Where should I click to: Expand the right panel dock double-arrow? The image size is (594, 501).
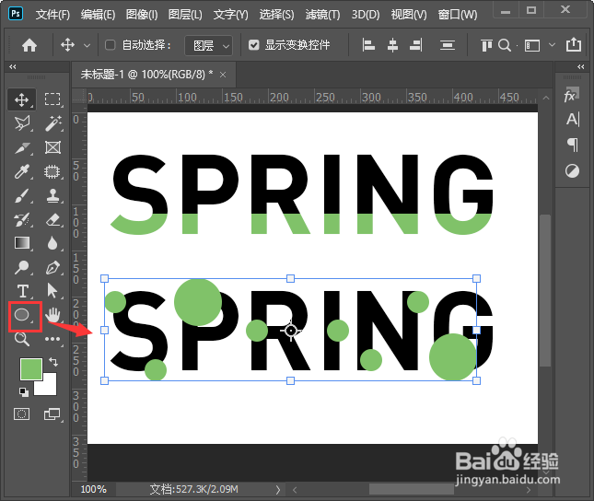point(581,66)
